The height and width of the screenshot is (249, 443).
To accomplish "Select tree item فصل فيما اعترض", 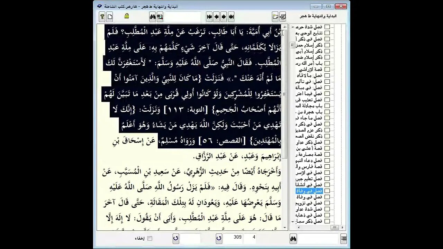I will tap(309, 94).
